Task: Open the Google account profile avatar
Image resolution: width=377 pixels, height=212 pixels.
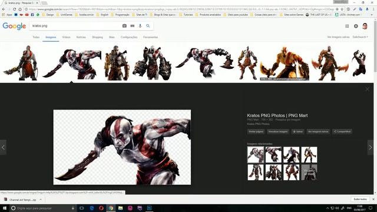Action: pyautogui.click(x=365, y=26)
